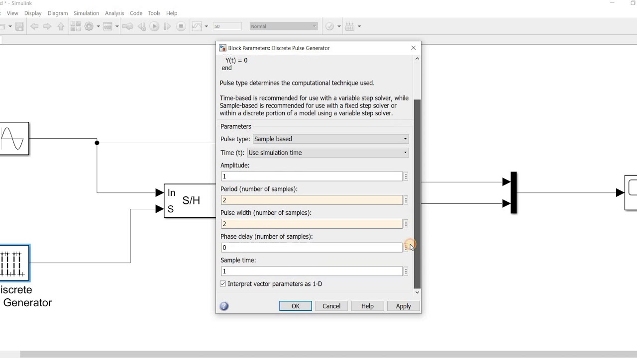
Task: Open the Diagram menu
Action: click(58, 13)
